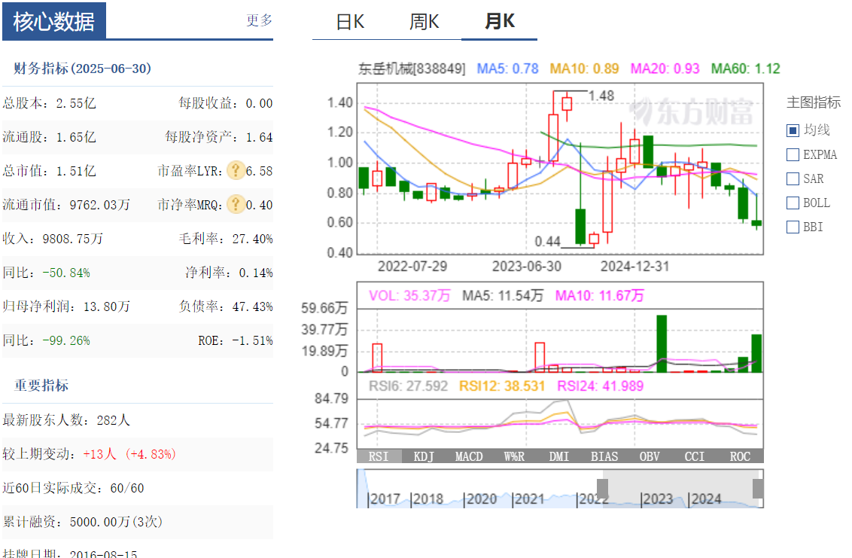
Task: Click the 核心数据 header
Action: point(53,21)
